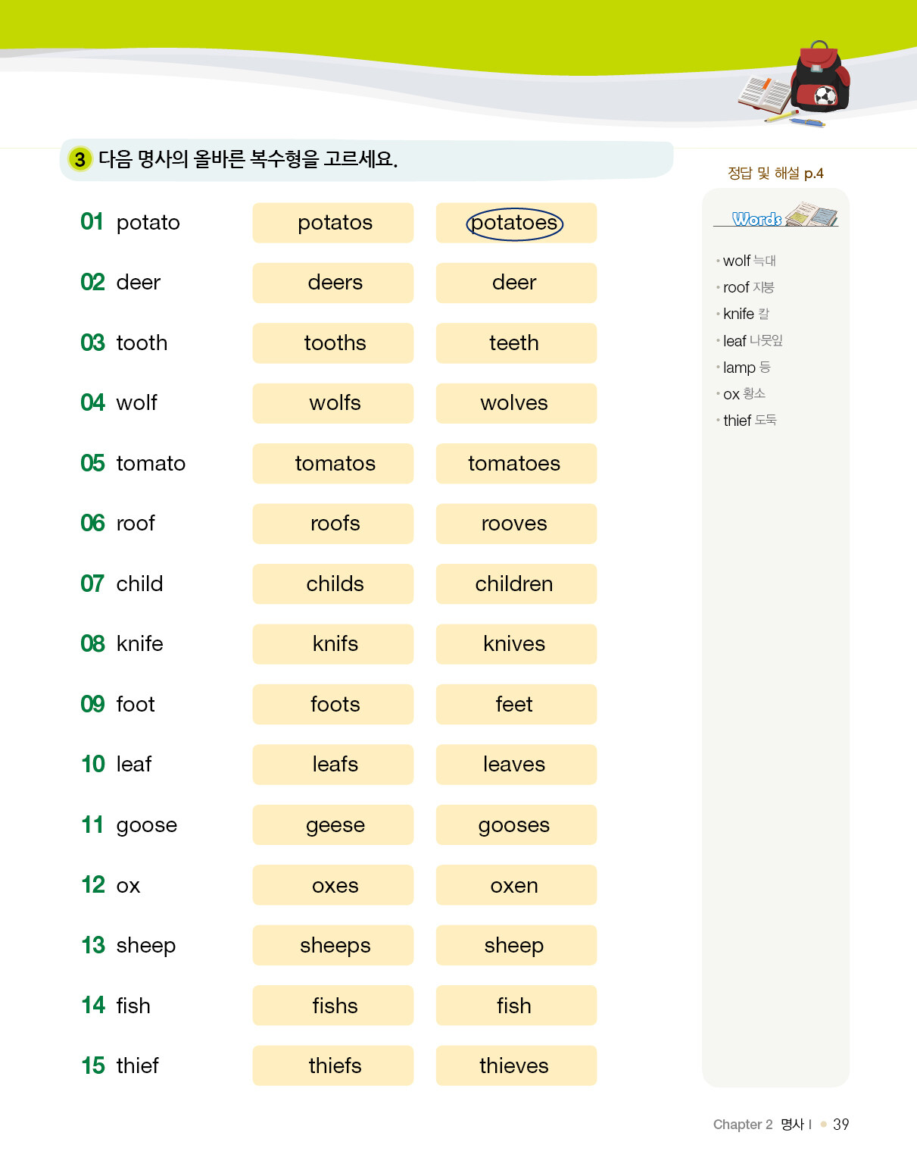This screenshot has width=917, height=1164.
Task: Pick the 'feet' answer box
Action: pyautogui.click(x=515, y=705)
